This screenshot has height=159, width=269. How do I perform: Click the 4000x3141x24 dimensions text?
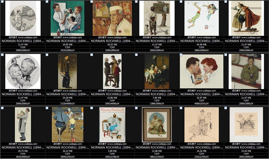pos(202,103)
